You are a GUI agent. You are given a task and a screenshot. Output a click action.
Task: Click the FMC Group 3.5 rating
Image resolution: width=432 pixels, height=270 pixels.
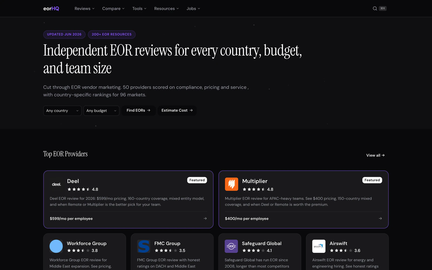click(170, 251)
